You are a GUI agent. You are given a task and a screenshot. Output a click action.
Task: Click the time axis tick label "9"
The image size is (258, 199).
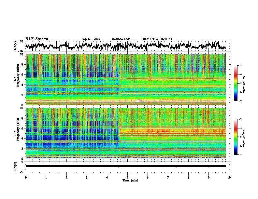(x=208, y=178)
